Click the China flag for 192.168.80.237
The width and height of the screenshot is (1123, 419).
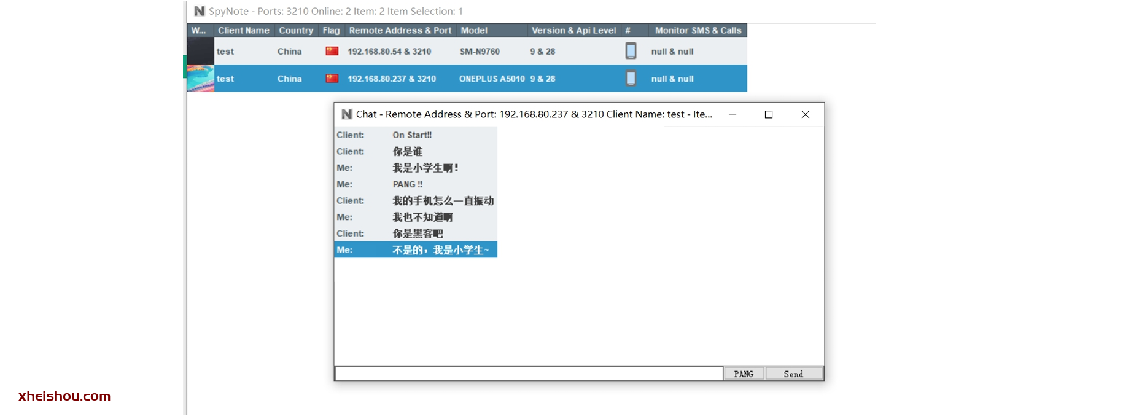tap(332, 78)
